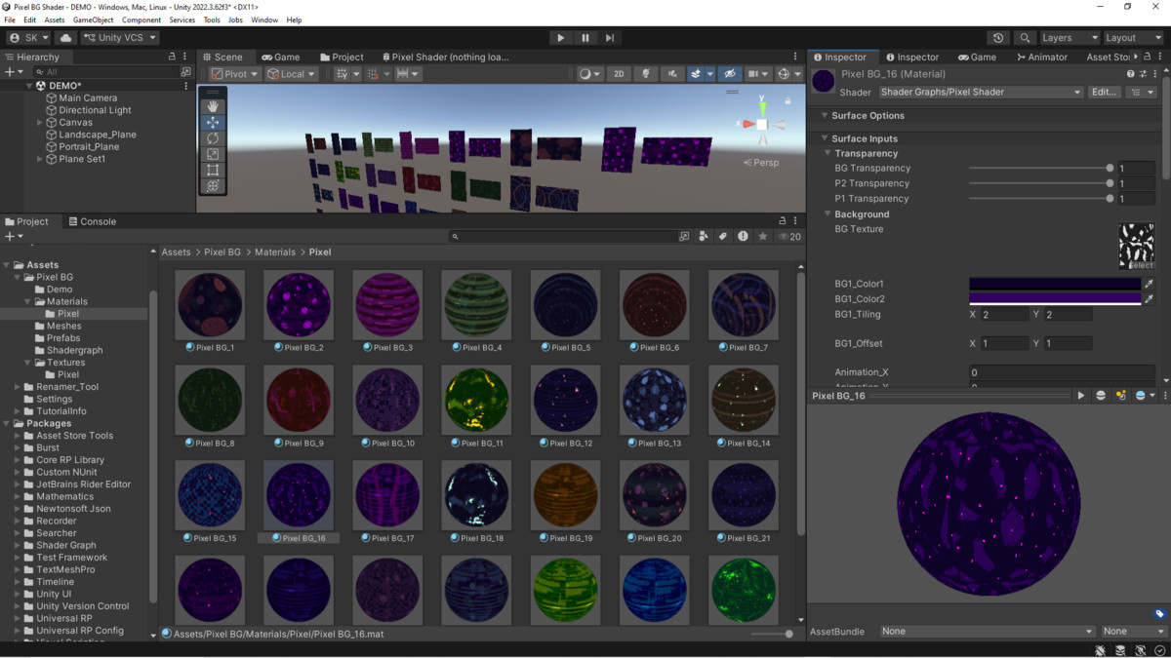Play material preview animation
Image resolution: width=1171 pixels, height=658 pixels.
(x=1080, y=396)
